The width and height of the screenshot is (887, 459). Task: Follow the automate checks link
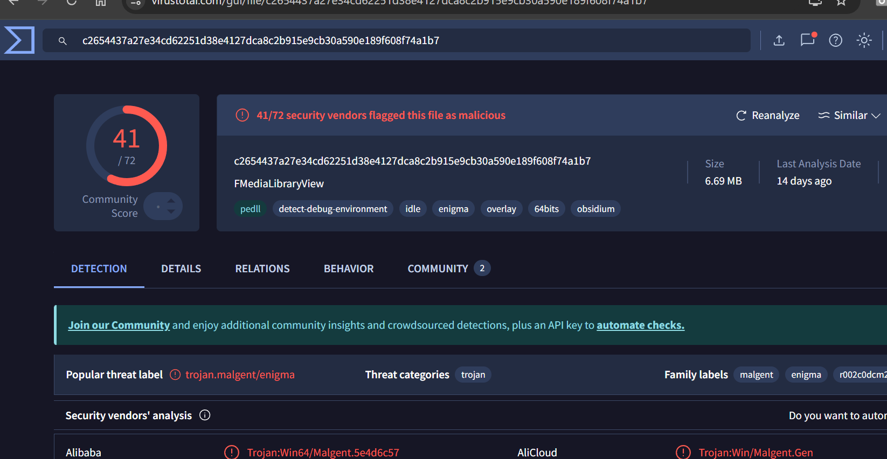point(640,325)
